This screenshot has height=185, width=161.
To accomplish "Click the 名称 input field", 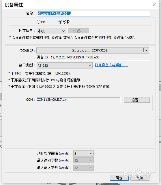I will click(93, 14).
